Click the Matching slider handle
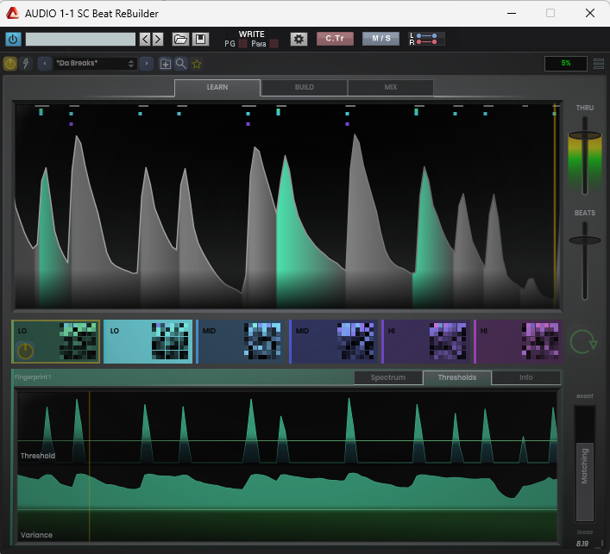610x554 pixels. point(585,482)
